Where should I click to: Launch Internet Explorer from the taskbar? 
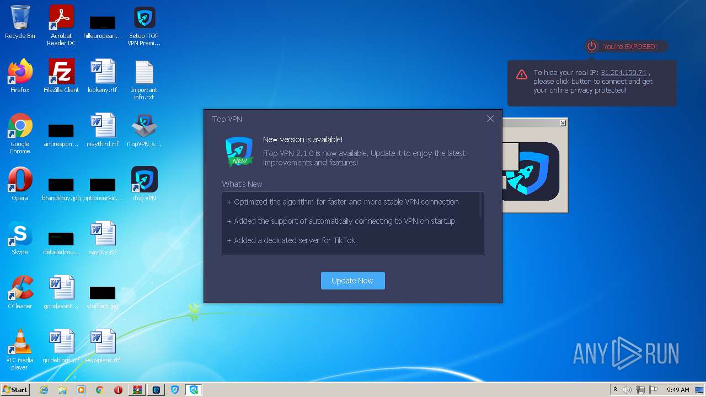(x=44, y=390)
